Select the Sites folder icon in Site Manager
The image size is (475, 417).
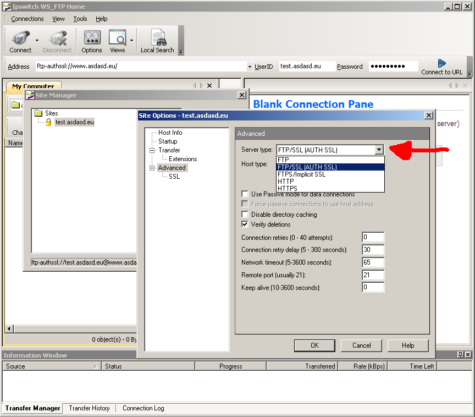[38, 113]
